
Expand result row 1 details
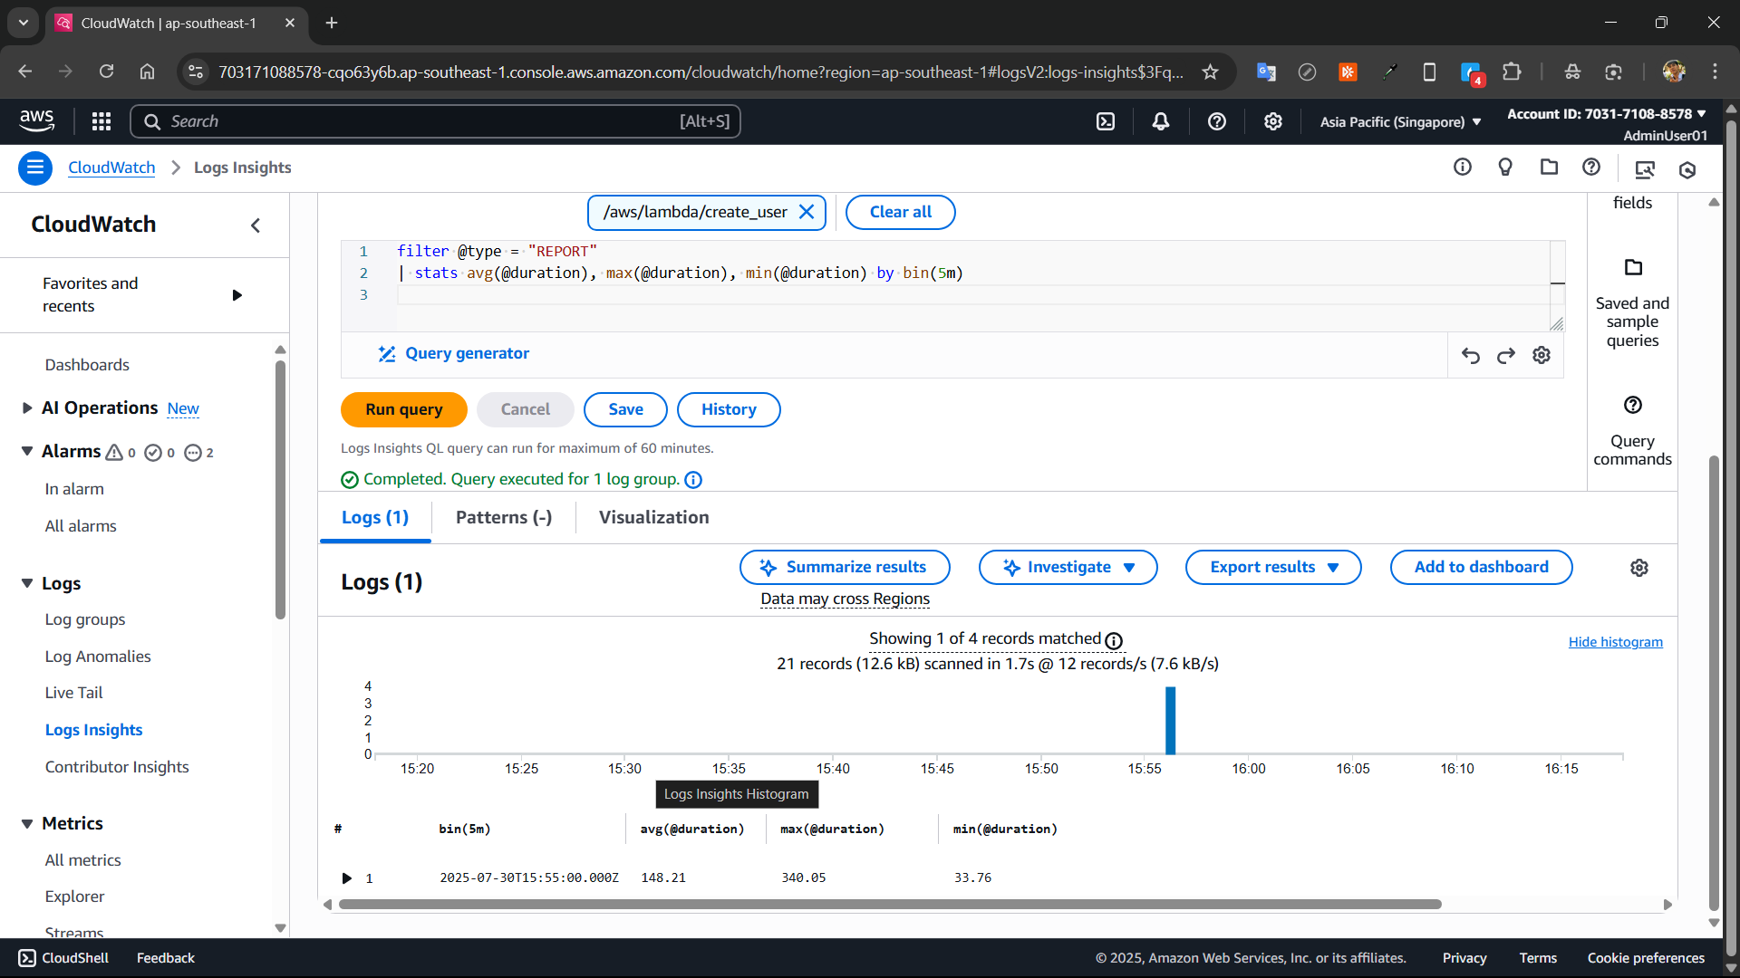[x=346, y=878]
